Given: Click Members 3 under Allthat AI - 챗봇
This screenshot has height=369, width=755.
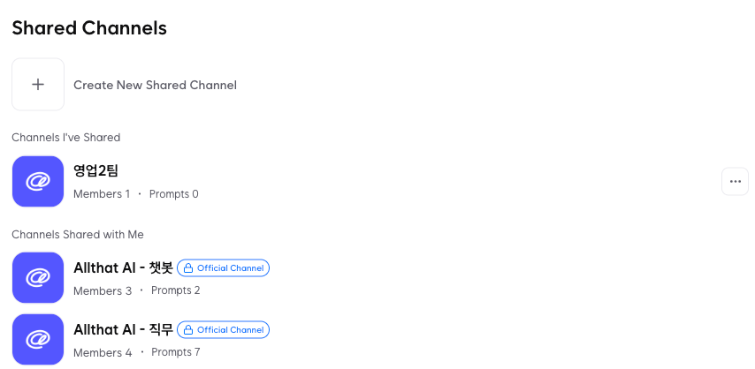Looking at the screenshot, I should coord(103,290).
